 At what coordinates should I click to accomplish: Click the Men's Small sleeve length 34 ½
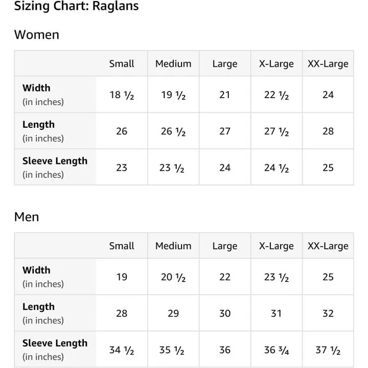click(x=122, y=350)
